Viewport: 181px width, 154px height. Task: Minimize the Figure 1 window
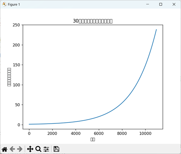(x=147, y=4)
